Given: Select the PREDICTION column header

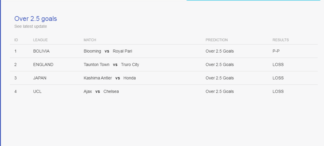Looking at the screenshot, I should (217, 40).
